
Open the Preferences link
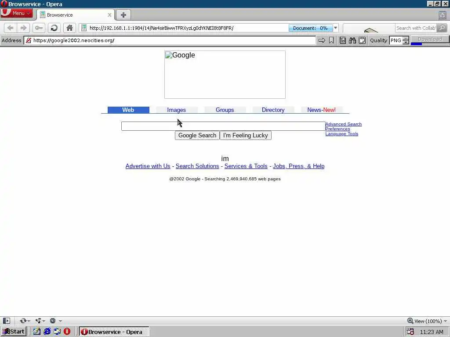337,129
